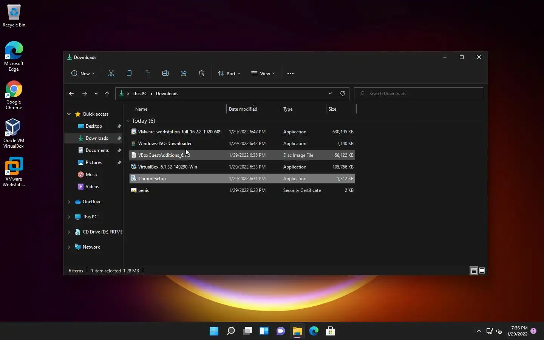544x340 pixels.
Task: Expand the OneDrive tree node
Action: [x=69, y=202]
